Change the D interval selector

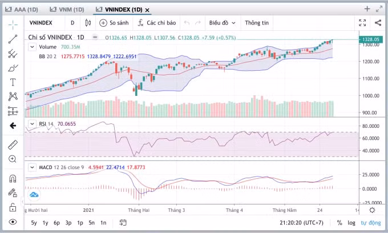(x=72, y=23)
